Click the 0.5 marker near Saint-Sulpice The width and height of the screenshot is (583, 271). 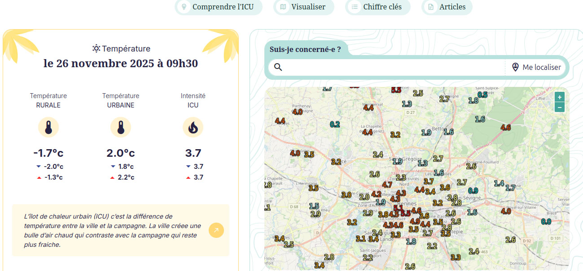[x=482, y=95]
